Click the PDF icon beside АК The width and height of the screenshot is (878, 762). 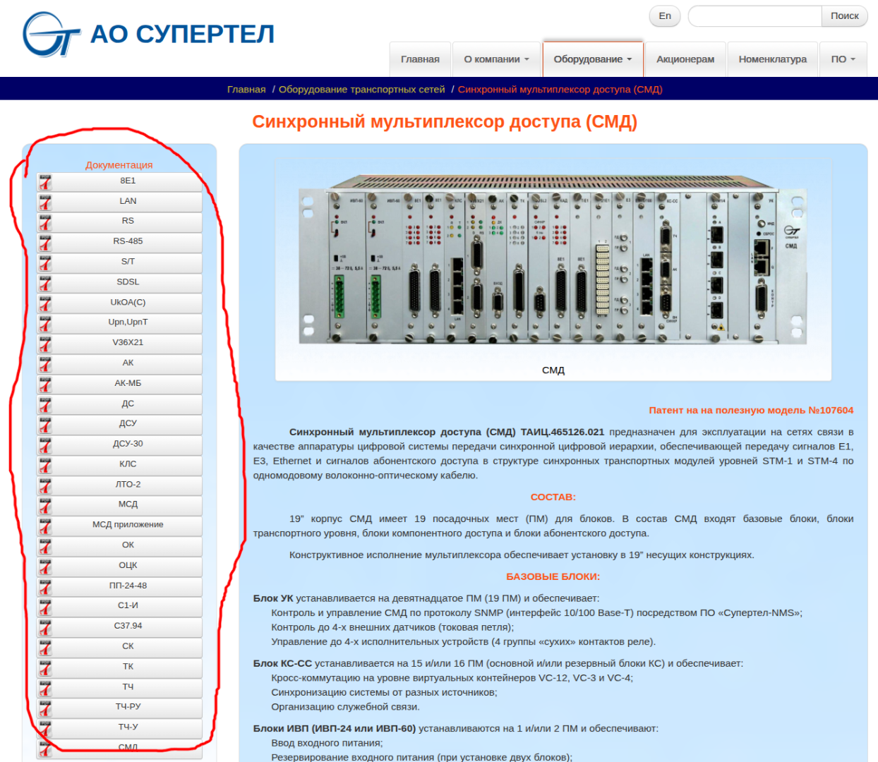pos(45,364)
